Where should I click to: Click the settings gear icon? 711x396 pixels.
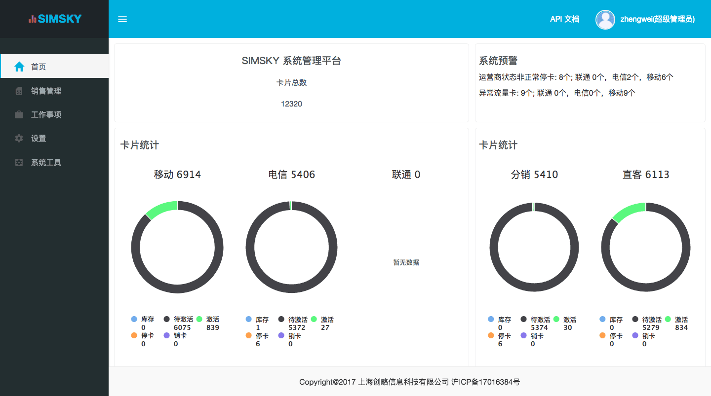[19, 139]
